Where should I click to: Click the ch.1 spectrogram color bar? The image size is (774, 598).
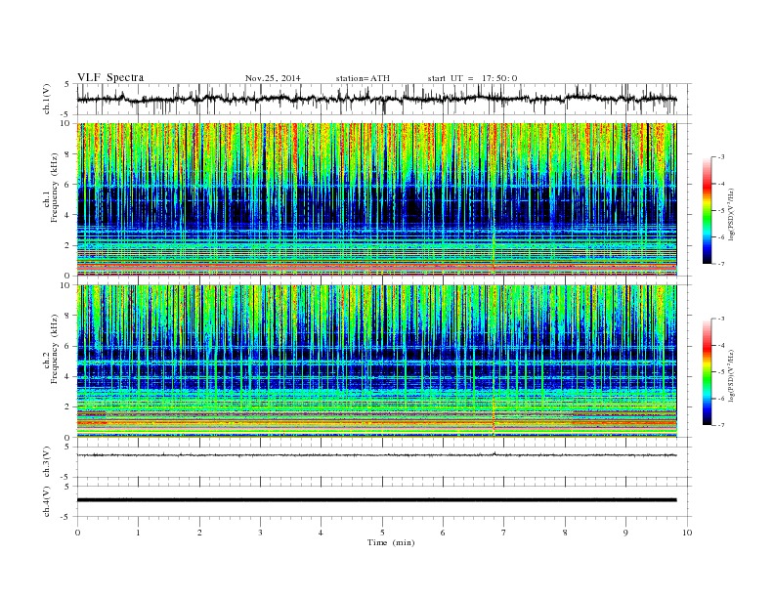[x=707, y=211]
